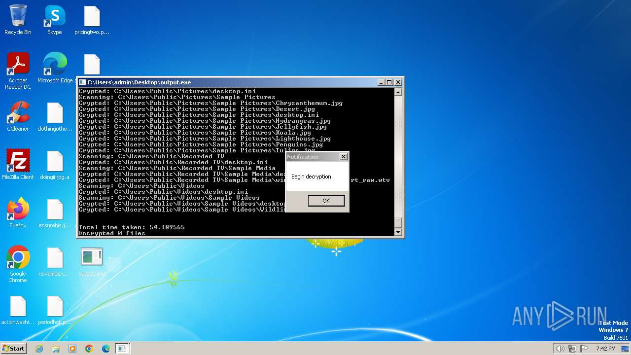The image size is (631, 355).
Task: Click the Begin decryption message text
Action: pyautogui.click(x=312, y=177)
